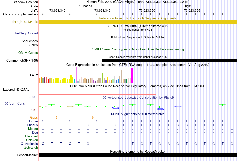Select the long black dbSNP variant bar
The image size is (237, 161).
[169, 61]
